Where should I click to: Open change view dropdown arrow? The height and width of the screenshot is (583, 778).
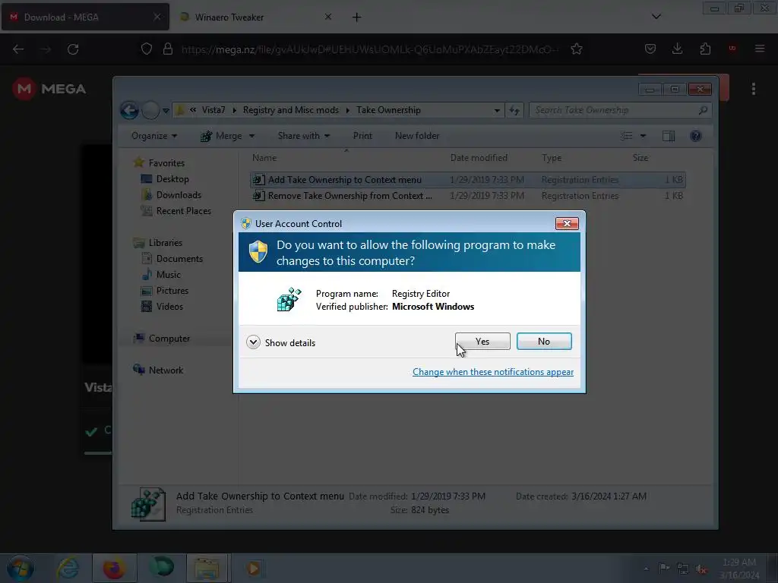click(643, 136)
